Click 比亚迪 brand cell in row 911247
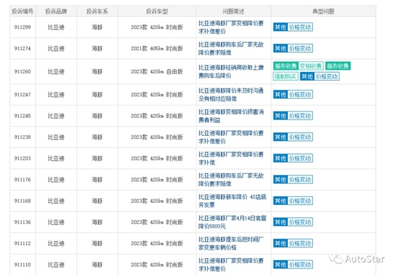397x275 pixels. coord(56,94)
